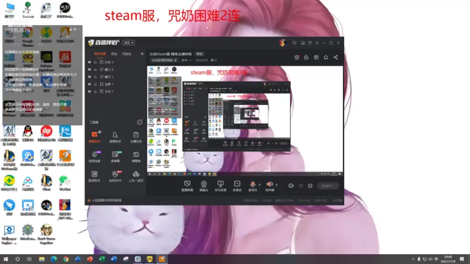
Task: Add a 多媒体 multimedia source
Action: [x=237, y=186]
